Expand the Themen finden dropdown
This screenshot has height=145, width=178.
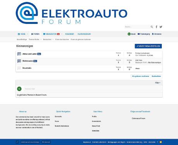point(41,39)
